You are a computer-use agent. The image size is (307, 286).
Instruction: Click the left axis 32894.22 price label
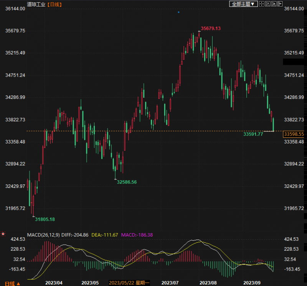(15, 164)
